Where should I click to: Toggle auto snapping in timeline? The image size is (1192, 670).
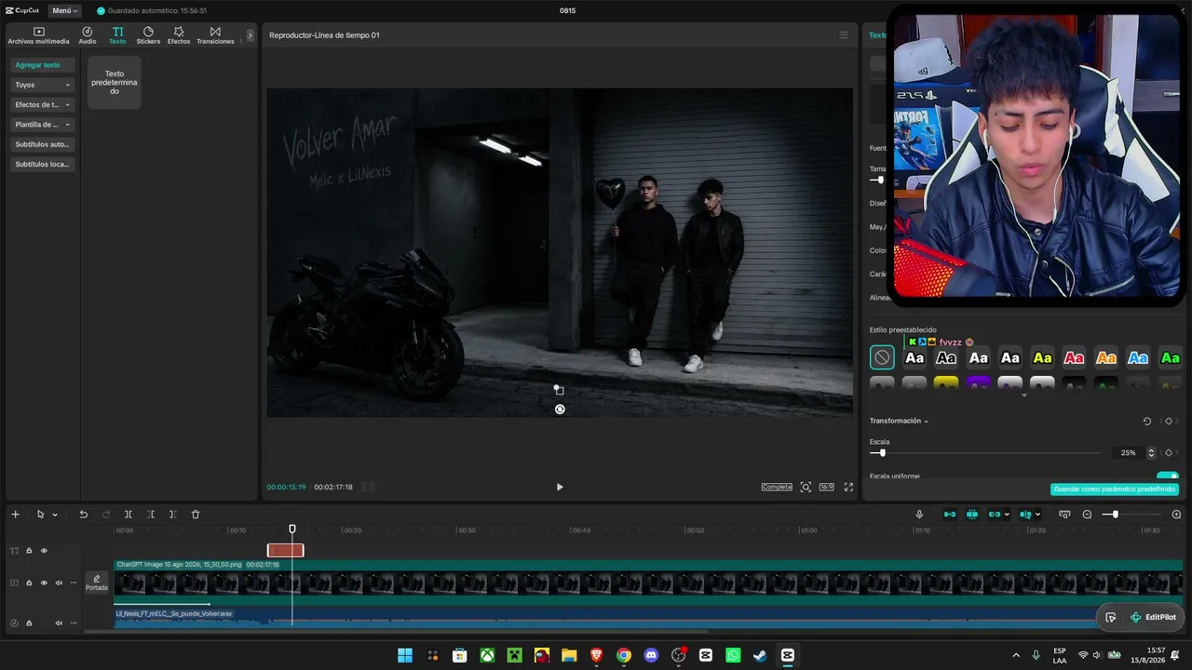[972, 515]
